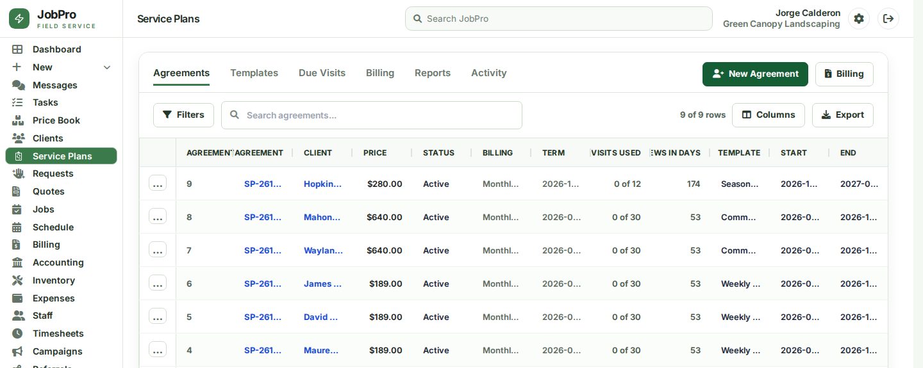The width and height of the screenshot is (923, 368).
Task: Switch to the Activity tab
Action: [489, 73]
